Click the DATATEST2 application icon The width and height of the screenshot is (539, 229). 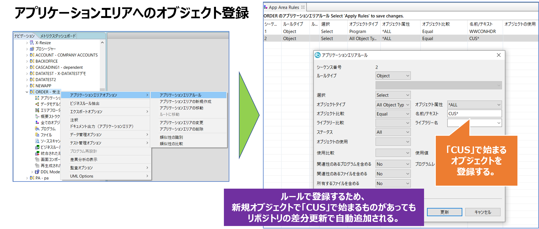click(32, 79)
